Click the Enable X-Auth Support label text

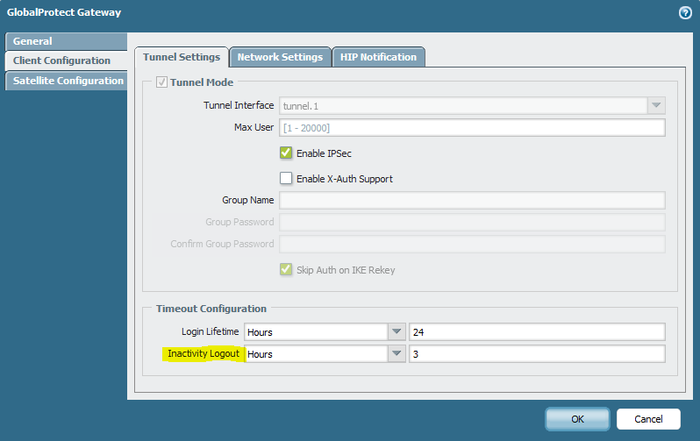point(345,179)
